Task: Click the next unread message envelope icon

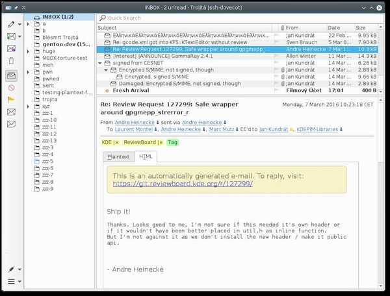Action: pyautogui.click(x=11, y=124)
